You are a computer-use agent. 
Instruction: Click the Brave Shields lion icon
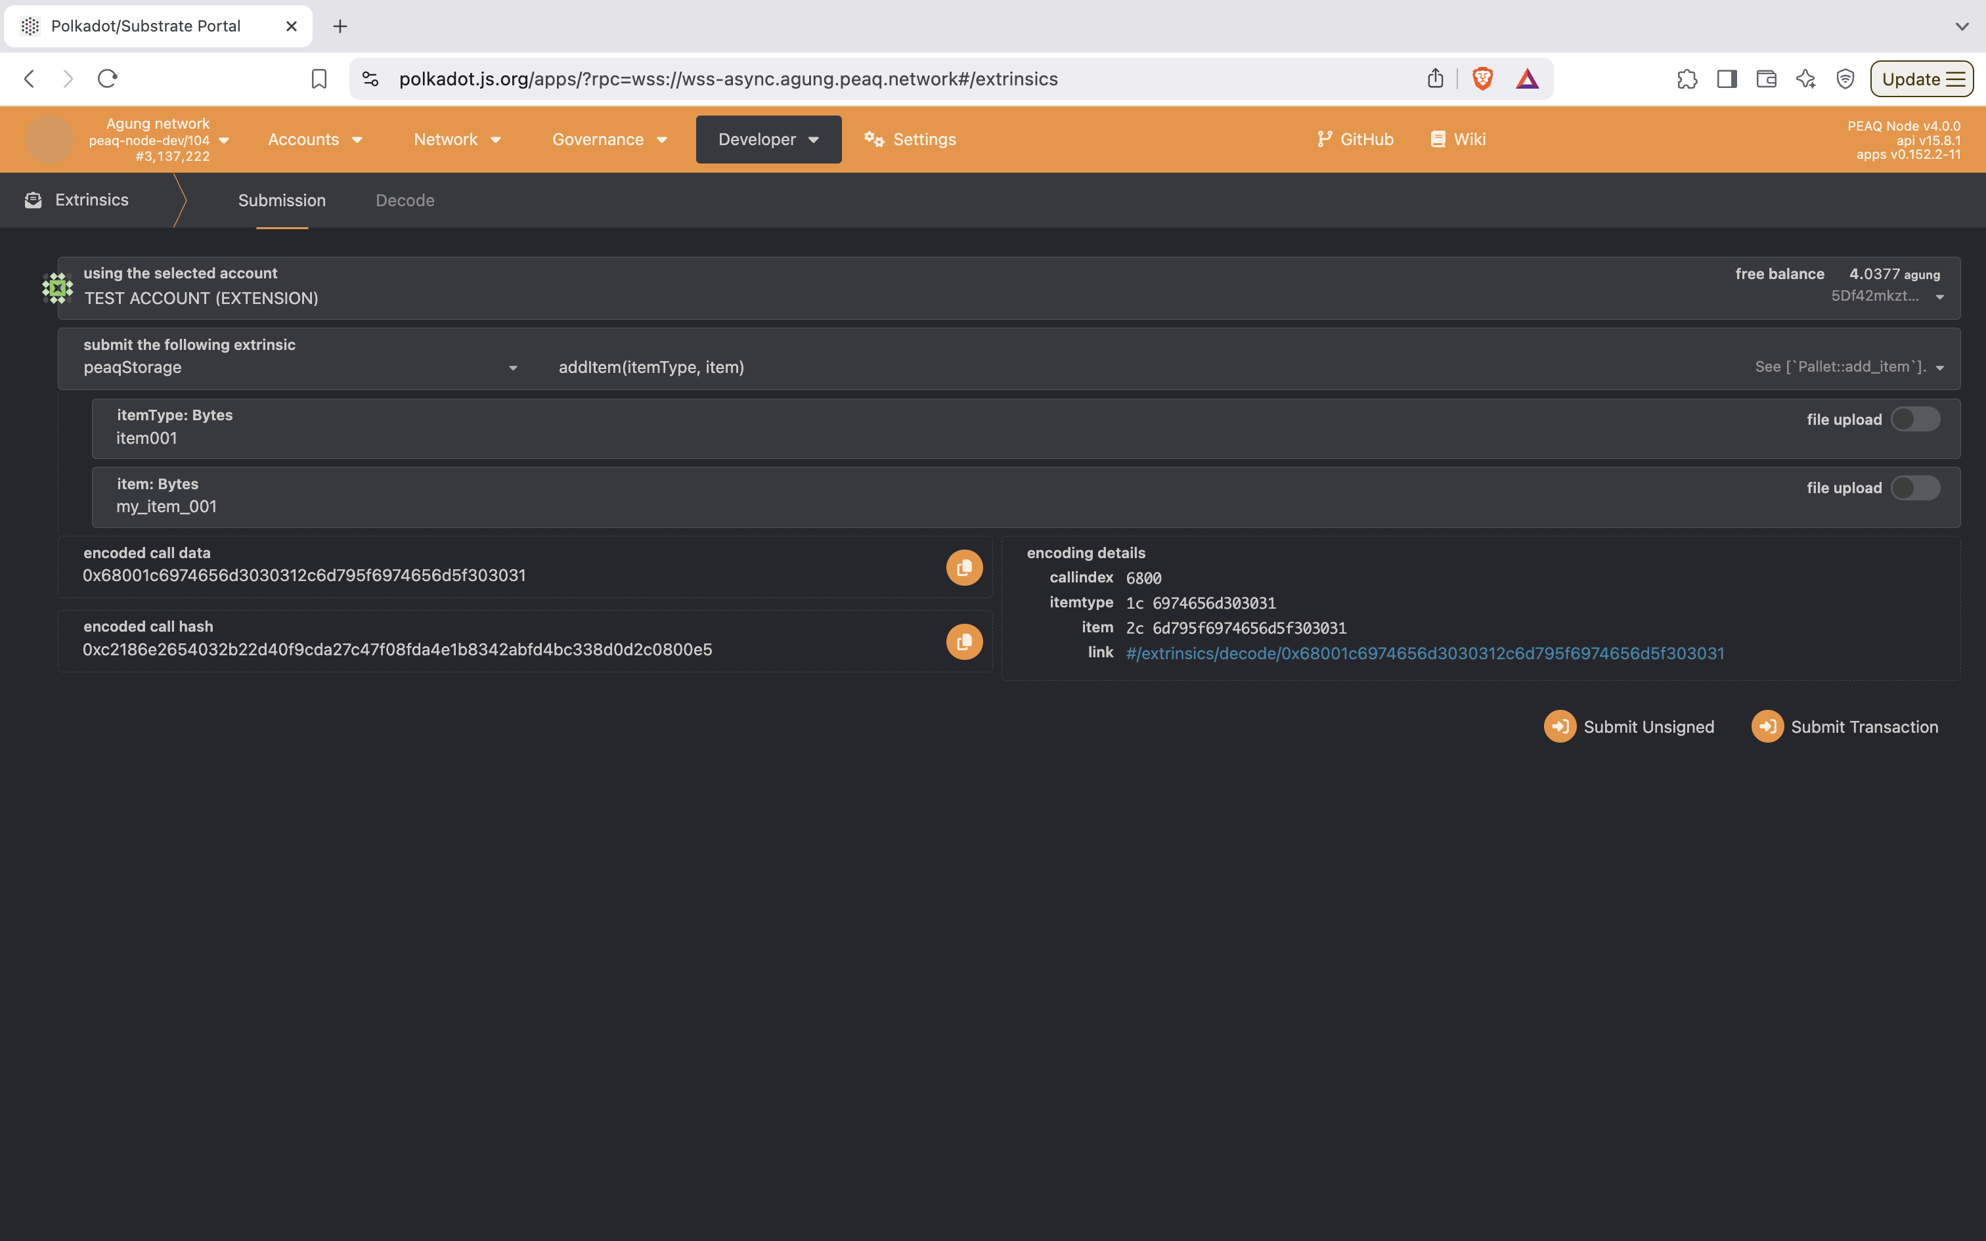pyautogui.click(x=1482, y=79)
